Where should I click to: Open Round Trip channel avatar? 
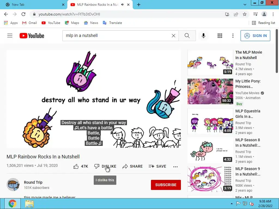click(13, 185)
